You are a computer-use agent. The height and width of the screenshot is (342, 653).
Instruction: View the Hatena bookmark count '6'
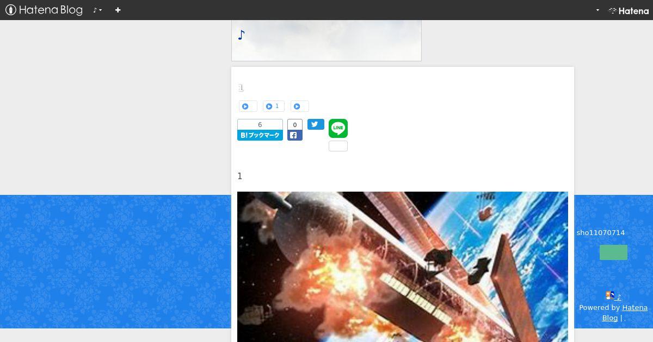[x=260, y=125]
